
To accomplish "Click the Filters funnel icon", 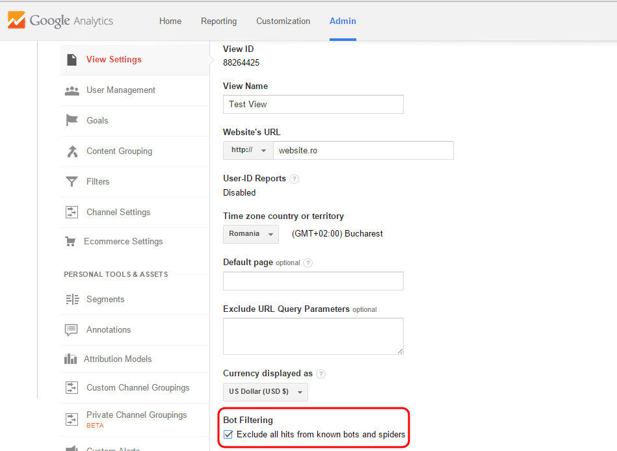I will (72, 182).
